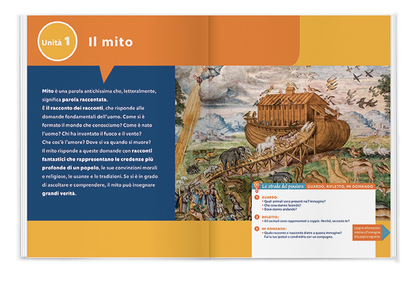The width and height of the screenshot is (419, 286).
Task: Click the bold phrase 'parola raccontata.'
Action: [x=85, y=100]
